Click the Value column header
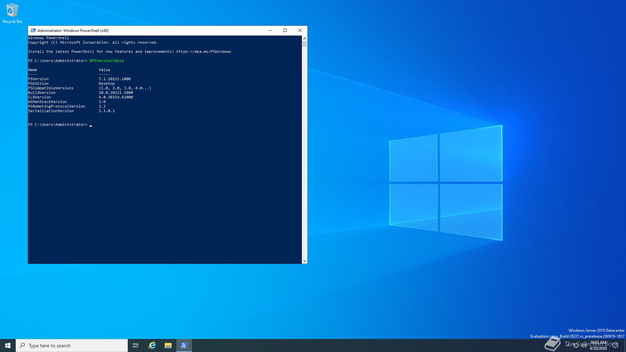The width and height of the screenshot is (626, 352). point(104,70)
